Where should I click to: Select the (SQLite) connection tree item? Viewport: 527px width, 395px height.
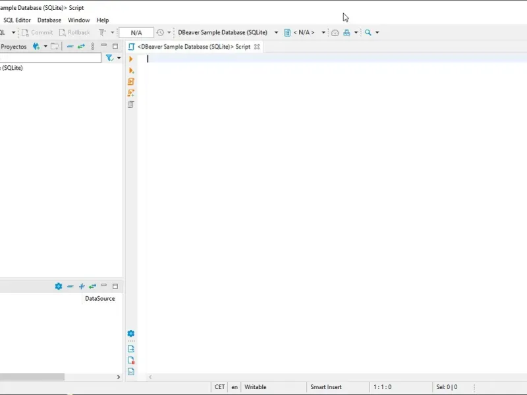coord(11,68)
